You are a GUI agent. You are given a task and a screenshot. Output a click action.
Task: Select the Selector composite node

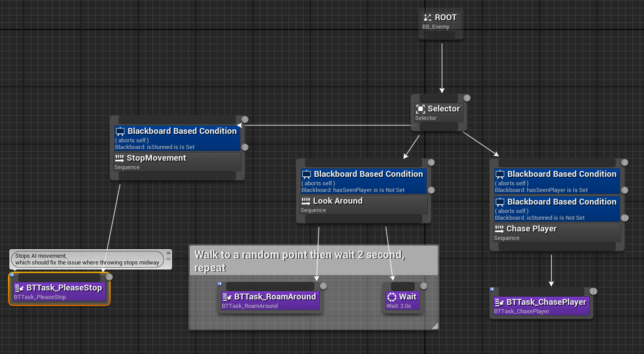coord(439,113)
